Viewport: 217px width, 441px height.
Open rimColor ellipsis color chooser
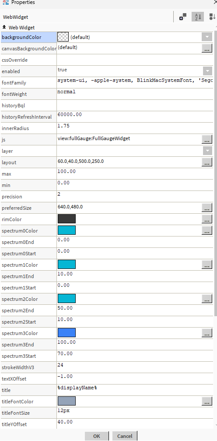[x=206, y=219]
